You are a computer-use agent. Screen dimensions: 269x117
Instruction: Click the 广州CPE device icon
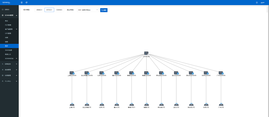221,105
